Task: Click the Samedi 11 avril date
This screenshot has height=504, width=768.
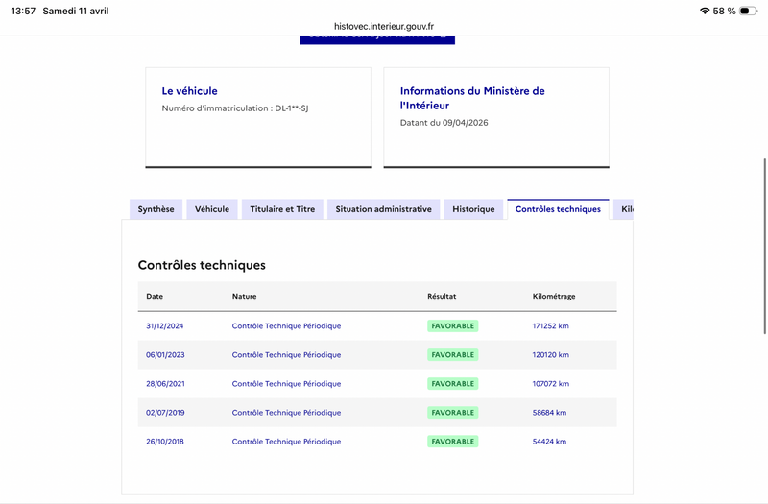Action: point(76,11)
